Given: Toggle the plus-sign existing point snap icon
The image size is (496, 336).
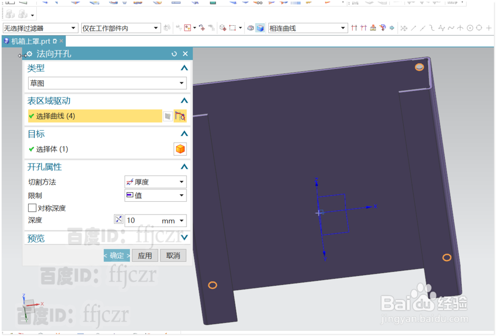Looking at the screenshot, I should click(x=489, y=28).
